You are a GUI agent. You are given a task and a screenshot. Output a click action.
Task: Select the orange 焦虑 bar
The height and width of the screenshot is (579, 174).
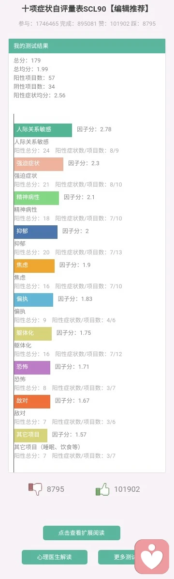pyautogui.click(x=34, y=266)
